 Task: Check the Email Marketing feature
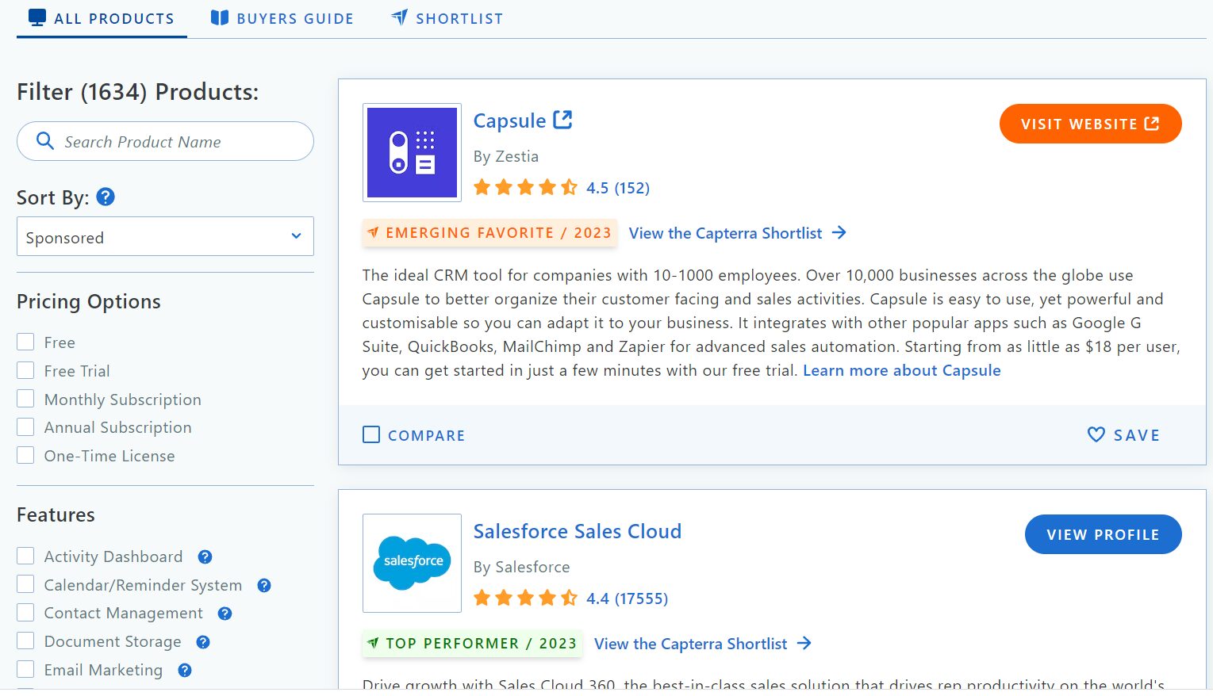point(25,669)
